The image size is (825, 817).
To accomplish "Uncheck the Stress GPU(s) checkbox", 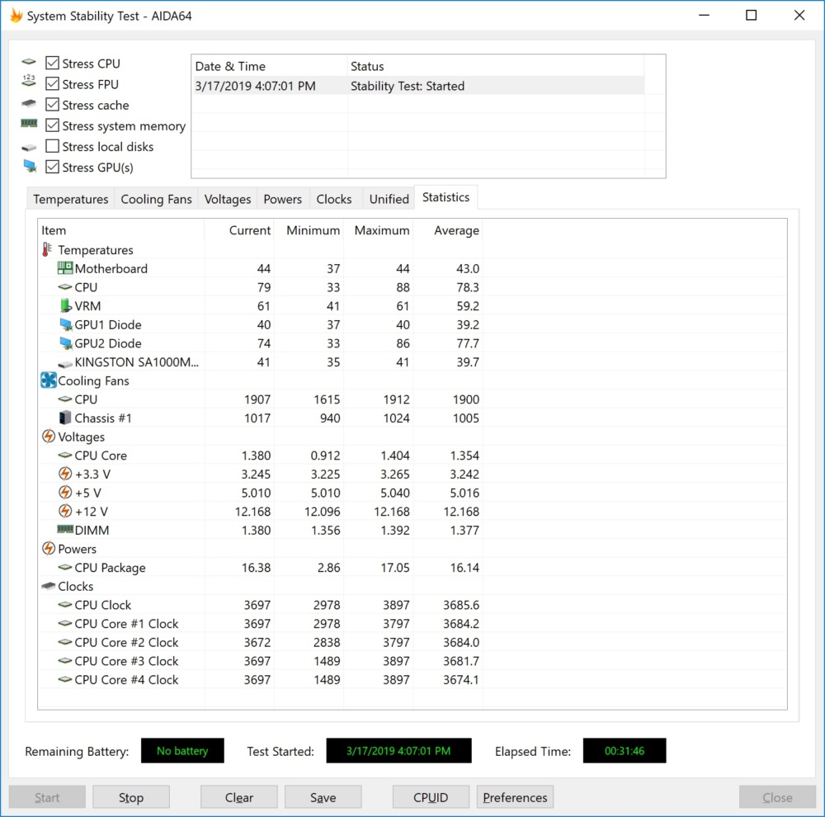I will 52,167.
